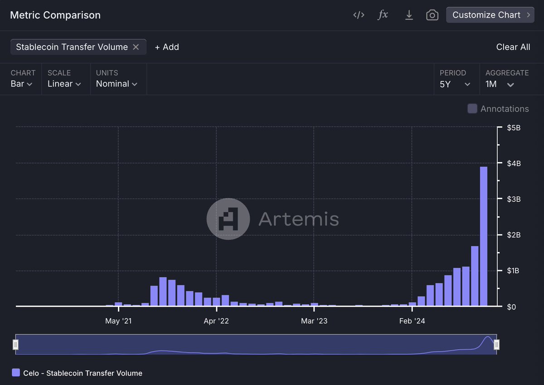Click the tallest bar in the chart
Image resolution: width=544 pixels, height=385 pixels.
tap(484, 236)
